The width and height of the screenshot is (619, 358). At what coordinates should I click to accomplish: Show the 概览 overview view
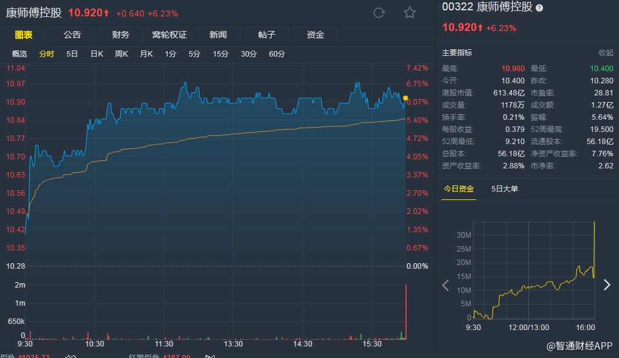click(x=19, y=54)
